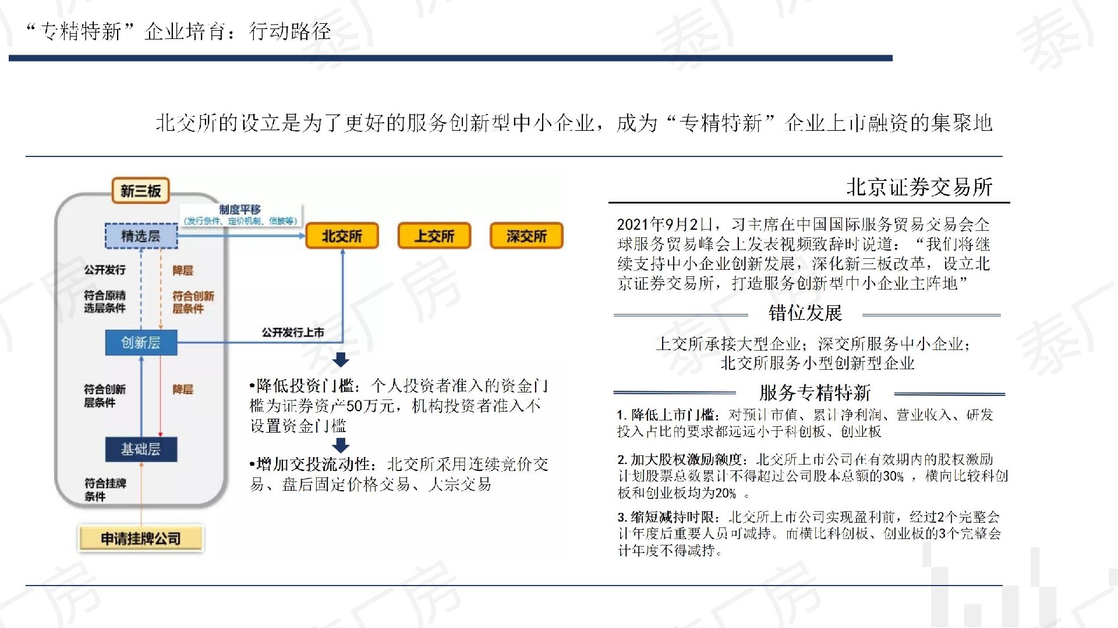1118x628 pixels.
Task: Click the 新三板 label box
Action: [140, 191]
